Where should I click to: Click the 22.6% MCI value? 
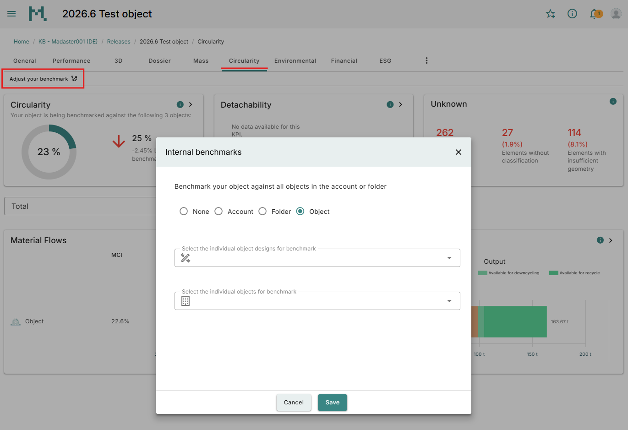pos(120,321)
